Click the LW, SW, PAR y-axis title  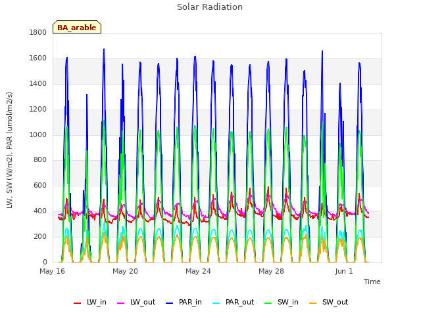pyautogui.click(x=9, y=150)
